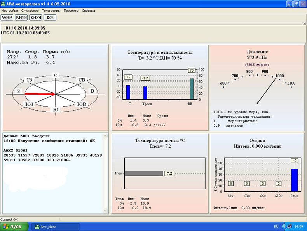Click the RU language indicator
Image resolution: width=307 pixels, height=231 pixels.
[276, 227]
